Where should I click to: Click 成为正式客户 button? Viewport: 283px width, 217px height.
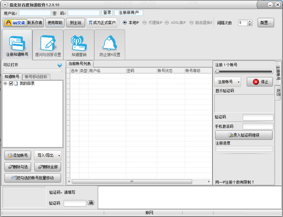[x=102, y=23]
